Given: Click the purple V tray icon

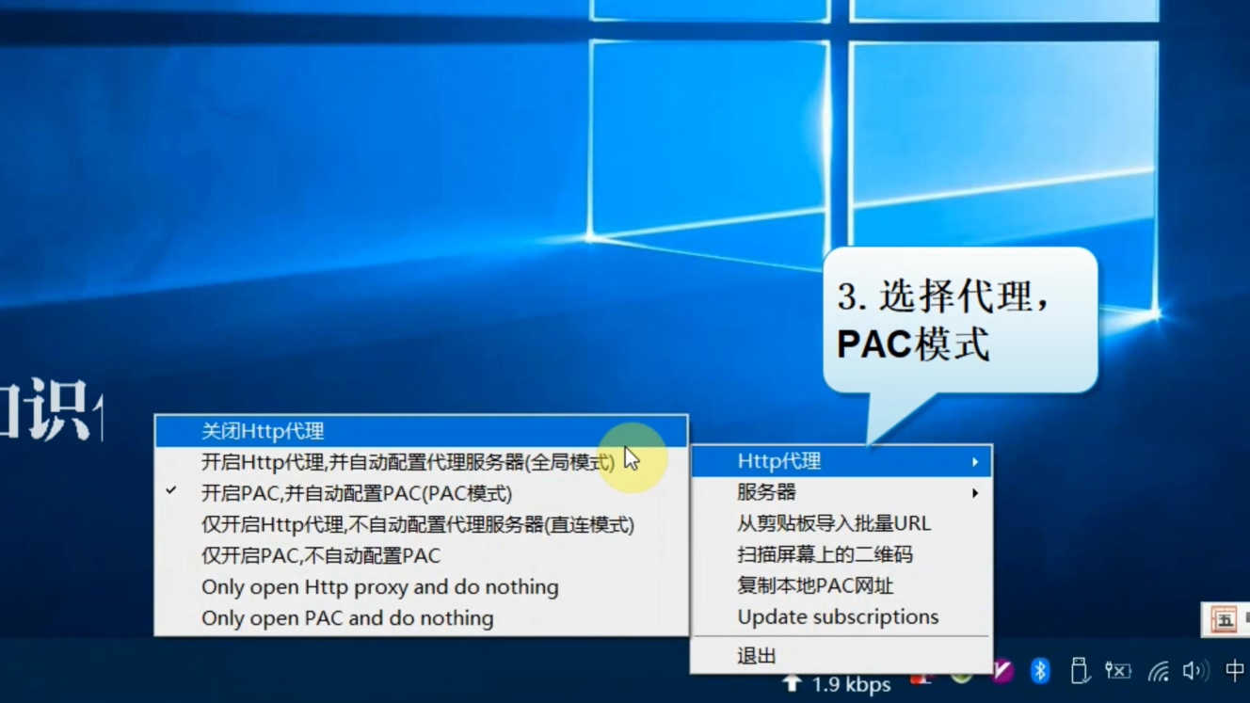Looking at the screenshot, I should [1002, 671].
